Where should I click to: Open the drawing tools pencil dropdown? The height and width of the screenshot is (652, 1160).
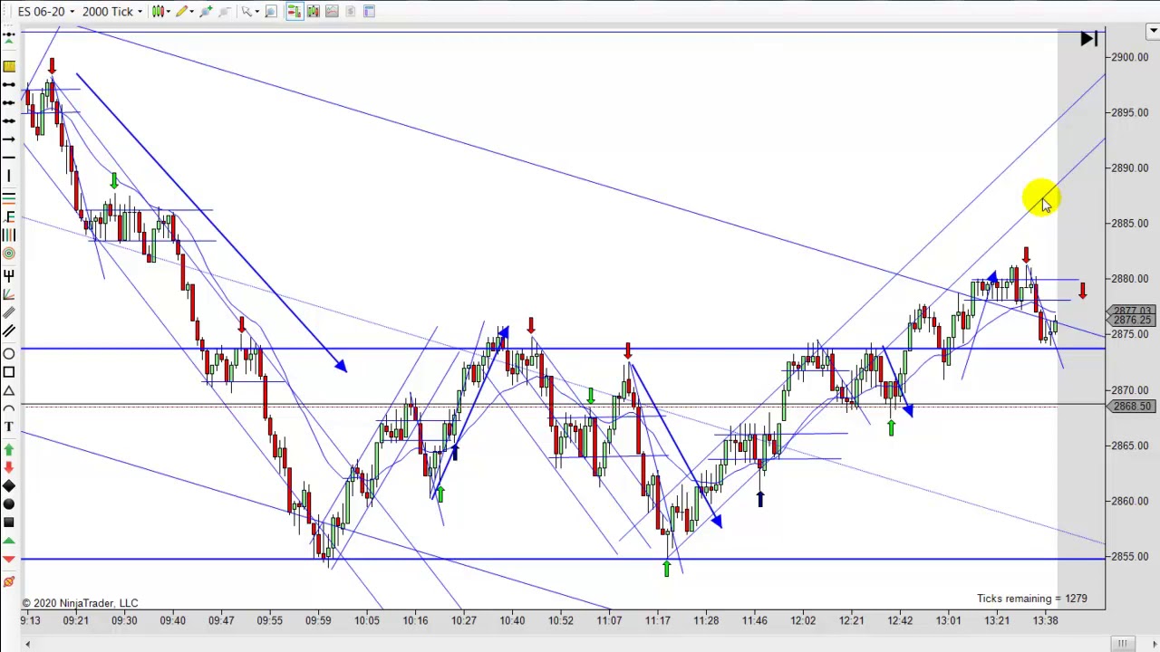pyautogui.click(x=184, y=11)
